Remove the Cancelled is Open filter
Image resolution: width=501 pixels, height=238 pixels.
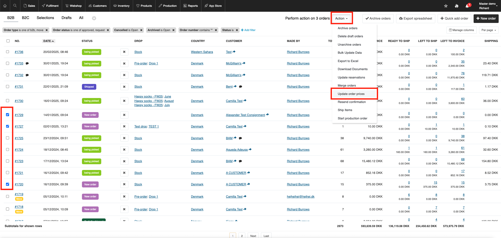[x=141, y=30]
